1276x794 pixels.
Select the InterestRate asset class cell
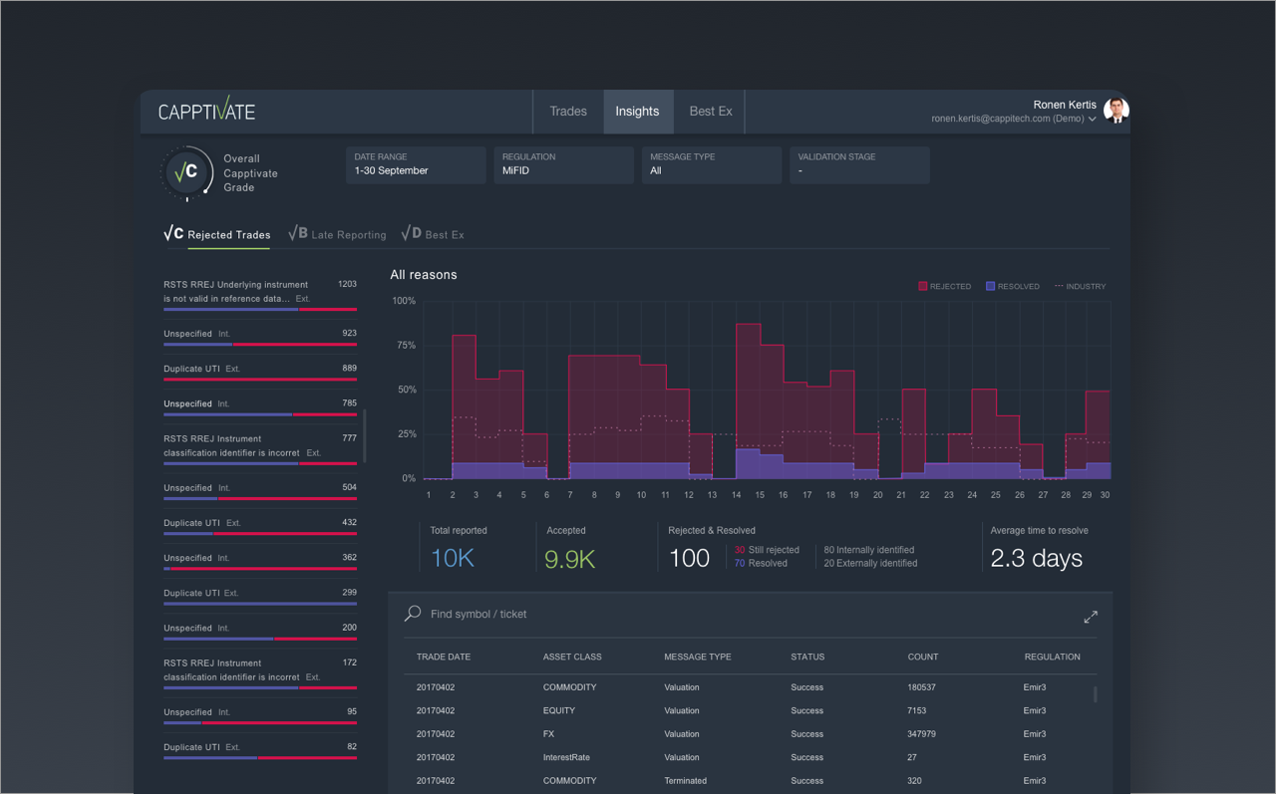[567, 758]
